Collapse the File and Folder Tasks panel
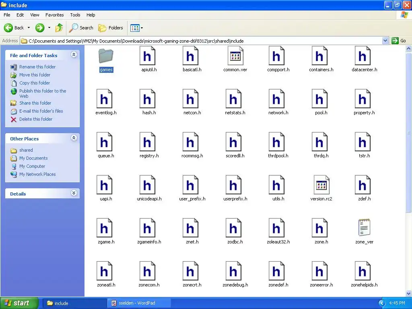This screenshot has width=412, height=309. click(74, 55)
